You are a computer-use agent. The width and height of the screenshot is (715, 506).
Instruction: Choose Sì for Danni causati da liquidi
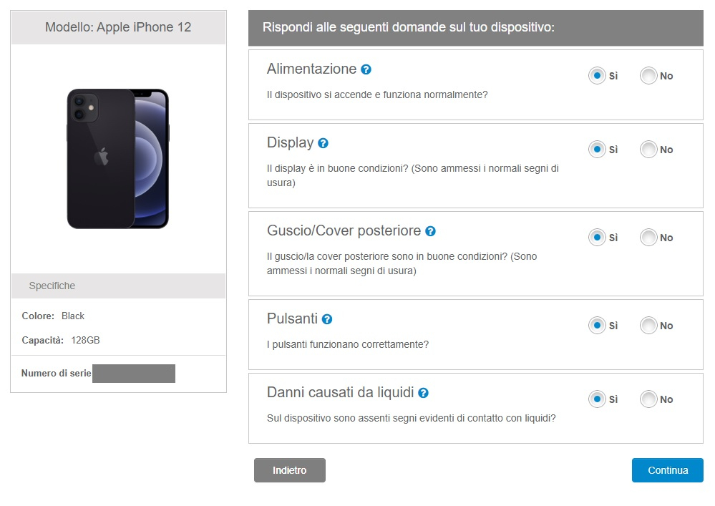click(x=597, y=399)
